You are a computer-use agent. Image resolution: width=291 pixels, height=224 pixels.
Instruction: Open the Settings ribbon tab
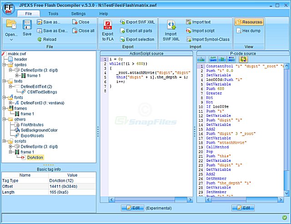click(x=78, y=14)
